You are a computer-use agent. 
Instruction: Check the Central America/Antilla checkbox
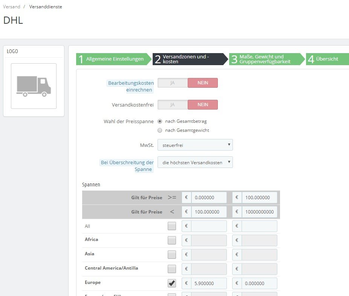(172, 269)
